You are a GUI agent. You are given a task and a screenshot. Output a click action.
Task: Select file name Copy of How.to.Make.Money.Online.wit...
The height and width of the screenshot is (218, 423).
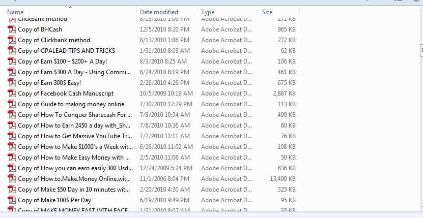(74, 179)
